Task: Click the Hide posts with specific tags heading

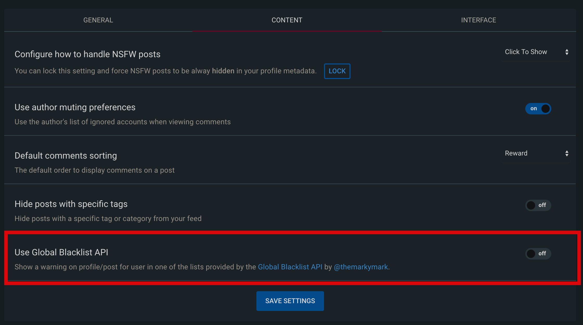Action: [71, 204]
